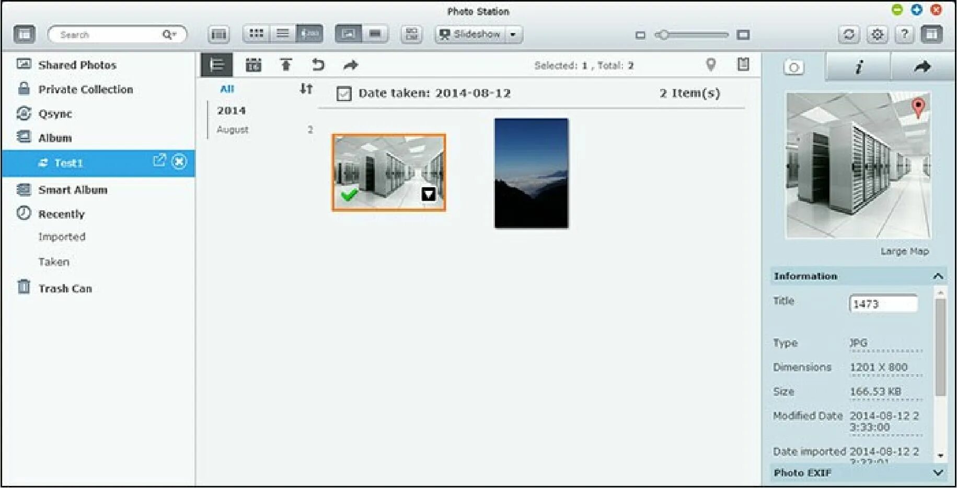The image size is (957, 488).
Task: Toggle the Date taken group checkbox
Action: (x=344, y=94)
